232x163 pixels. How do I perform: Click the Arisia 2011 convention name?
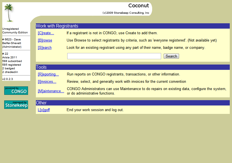pyautogui.click(x=10, y=58)
